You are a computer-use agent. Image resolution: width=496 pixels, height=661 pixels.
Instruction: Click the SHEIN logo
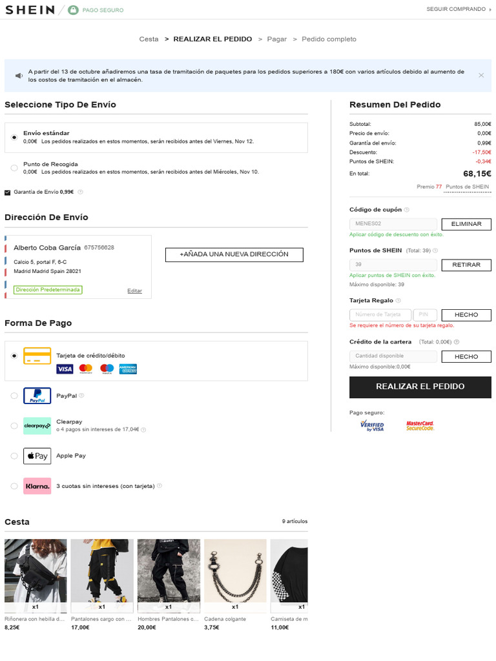29,10
